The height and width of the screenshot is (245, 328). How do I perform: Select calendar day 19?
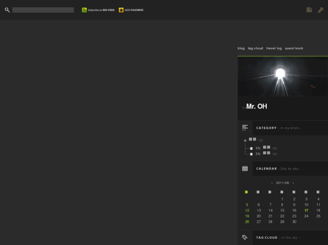coord(247,216)
